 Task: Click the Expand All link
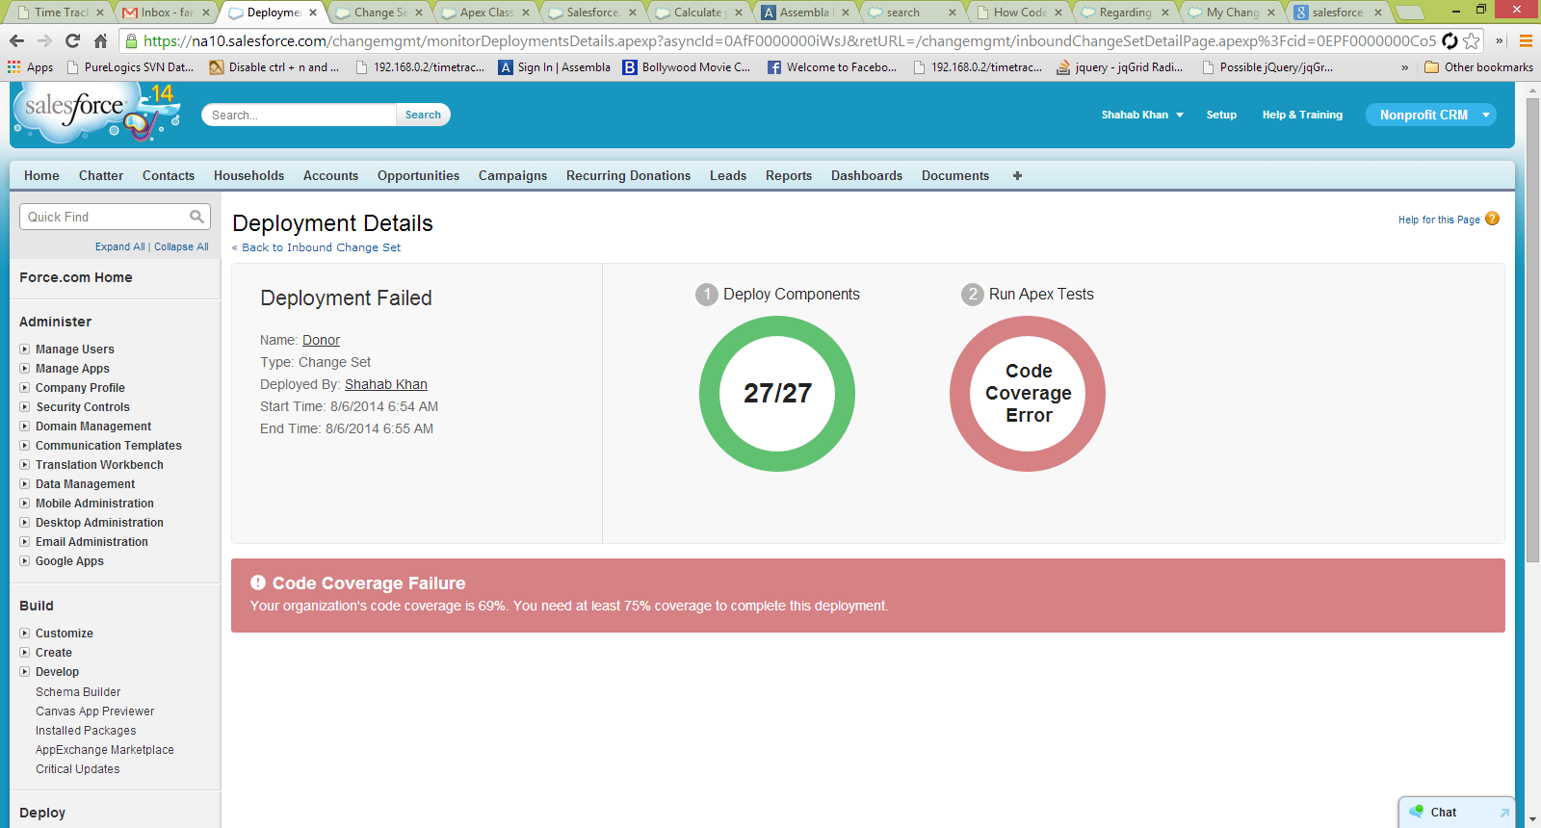(x=119, y=246)
